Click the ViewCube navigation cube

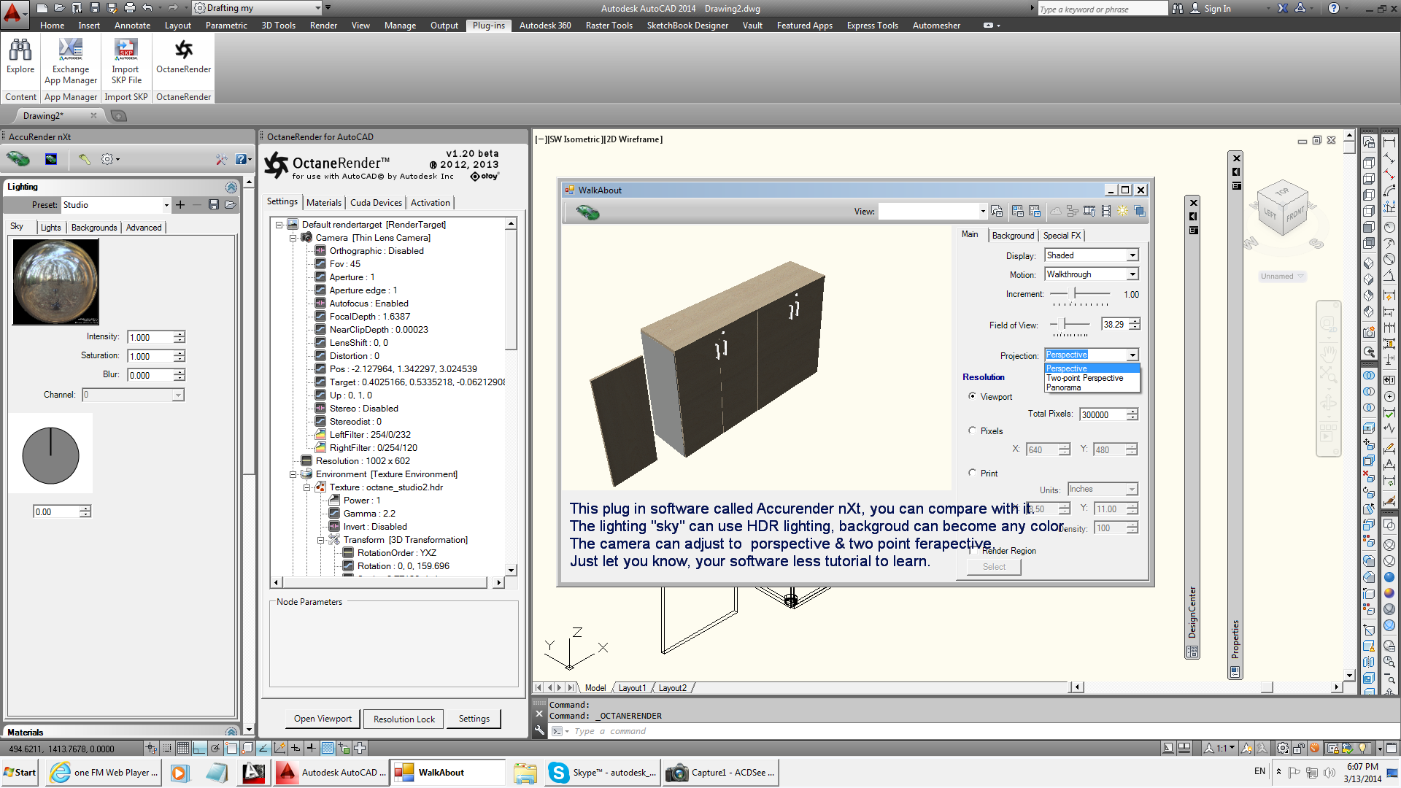[1283, 208]
